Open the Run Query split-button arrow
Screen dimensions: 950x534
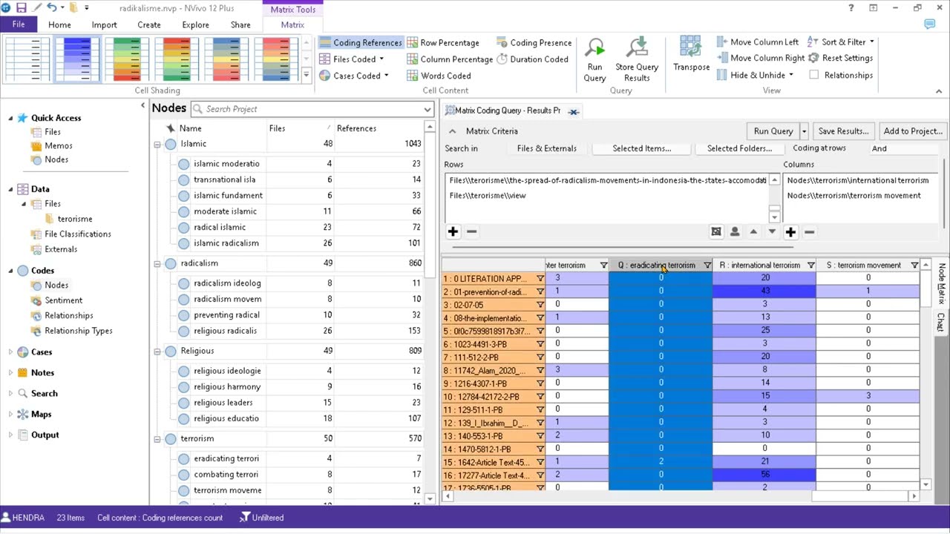[804, 131]
